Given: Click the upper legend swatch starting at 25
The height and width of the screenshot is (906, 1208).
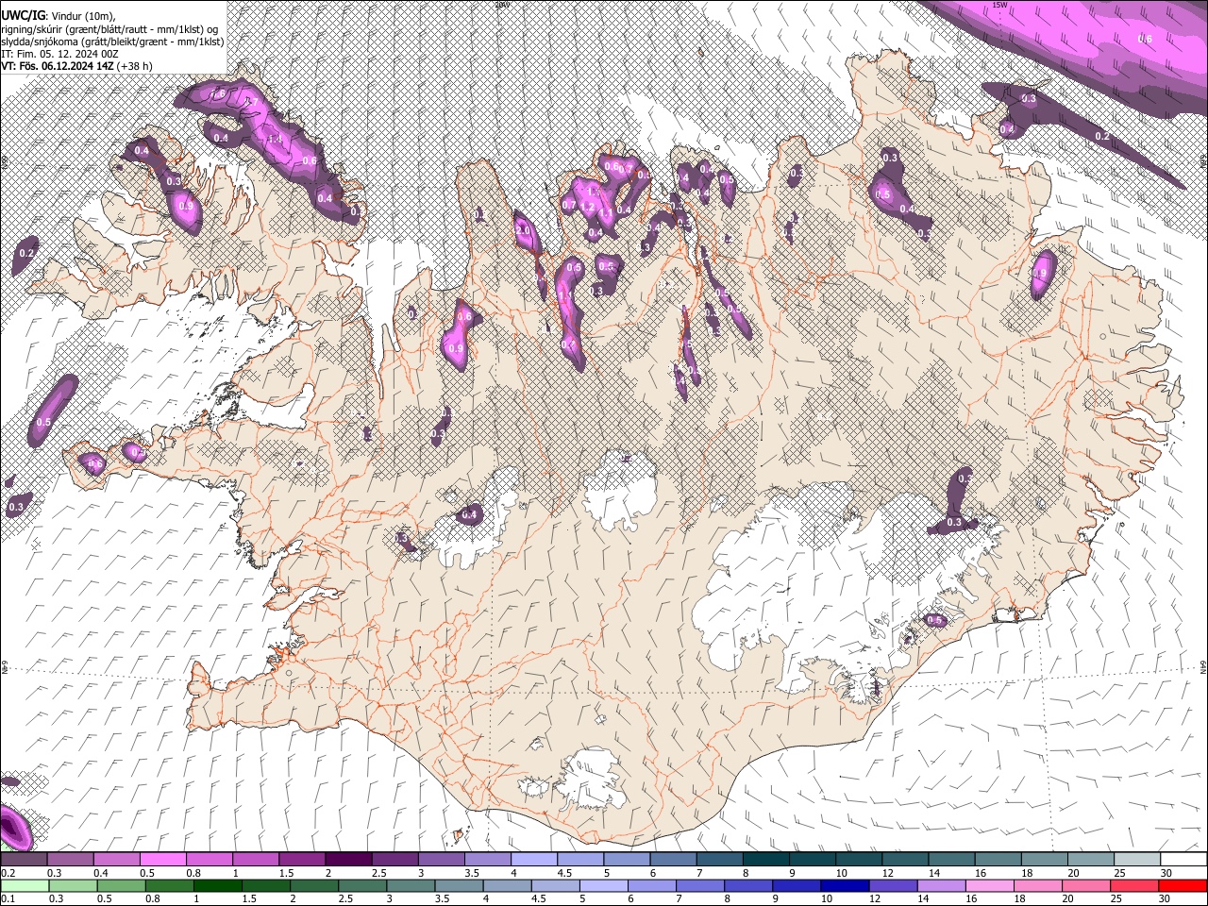Looking at the screenshot, I should (x=1137, y=860).
